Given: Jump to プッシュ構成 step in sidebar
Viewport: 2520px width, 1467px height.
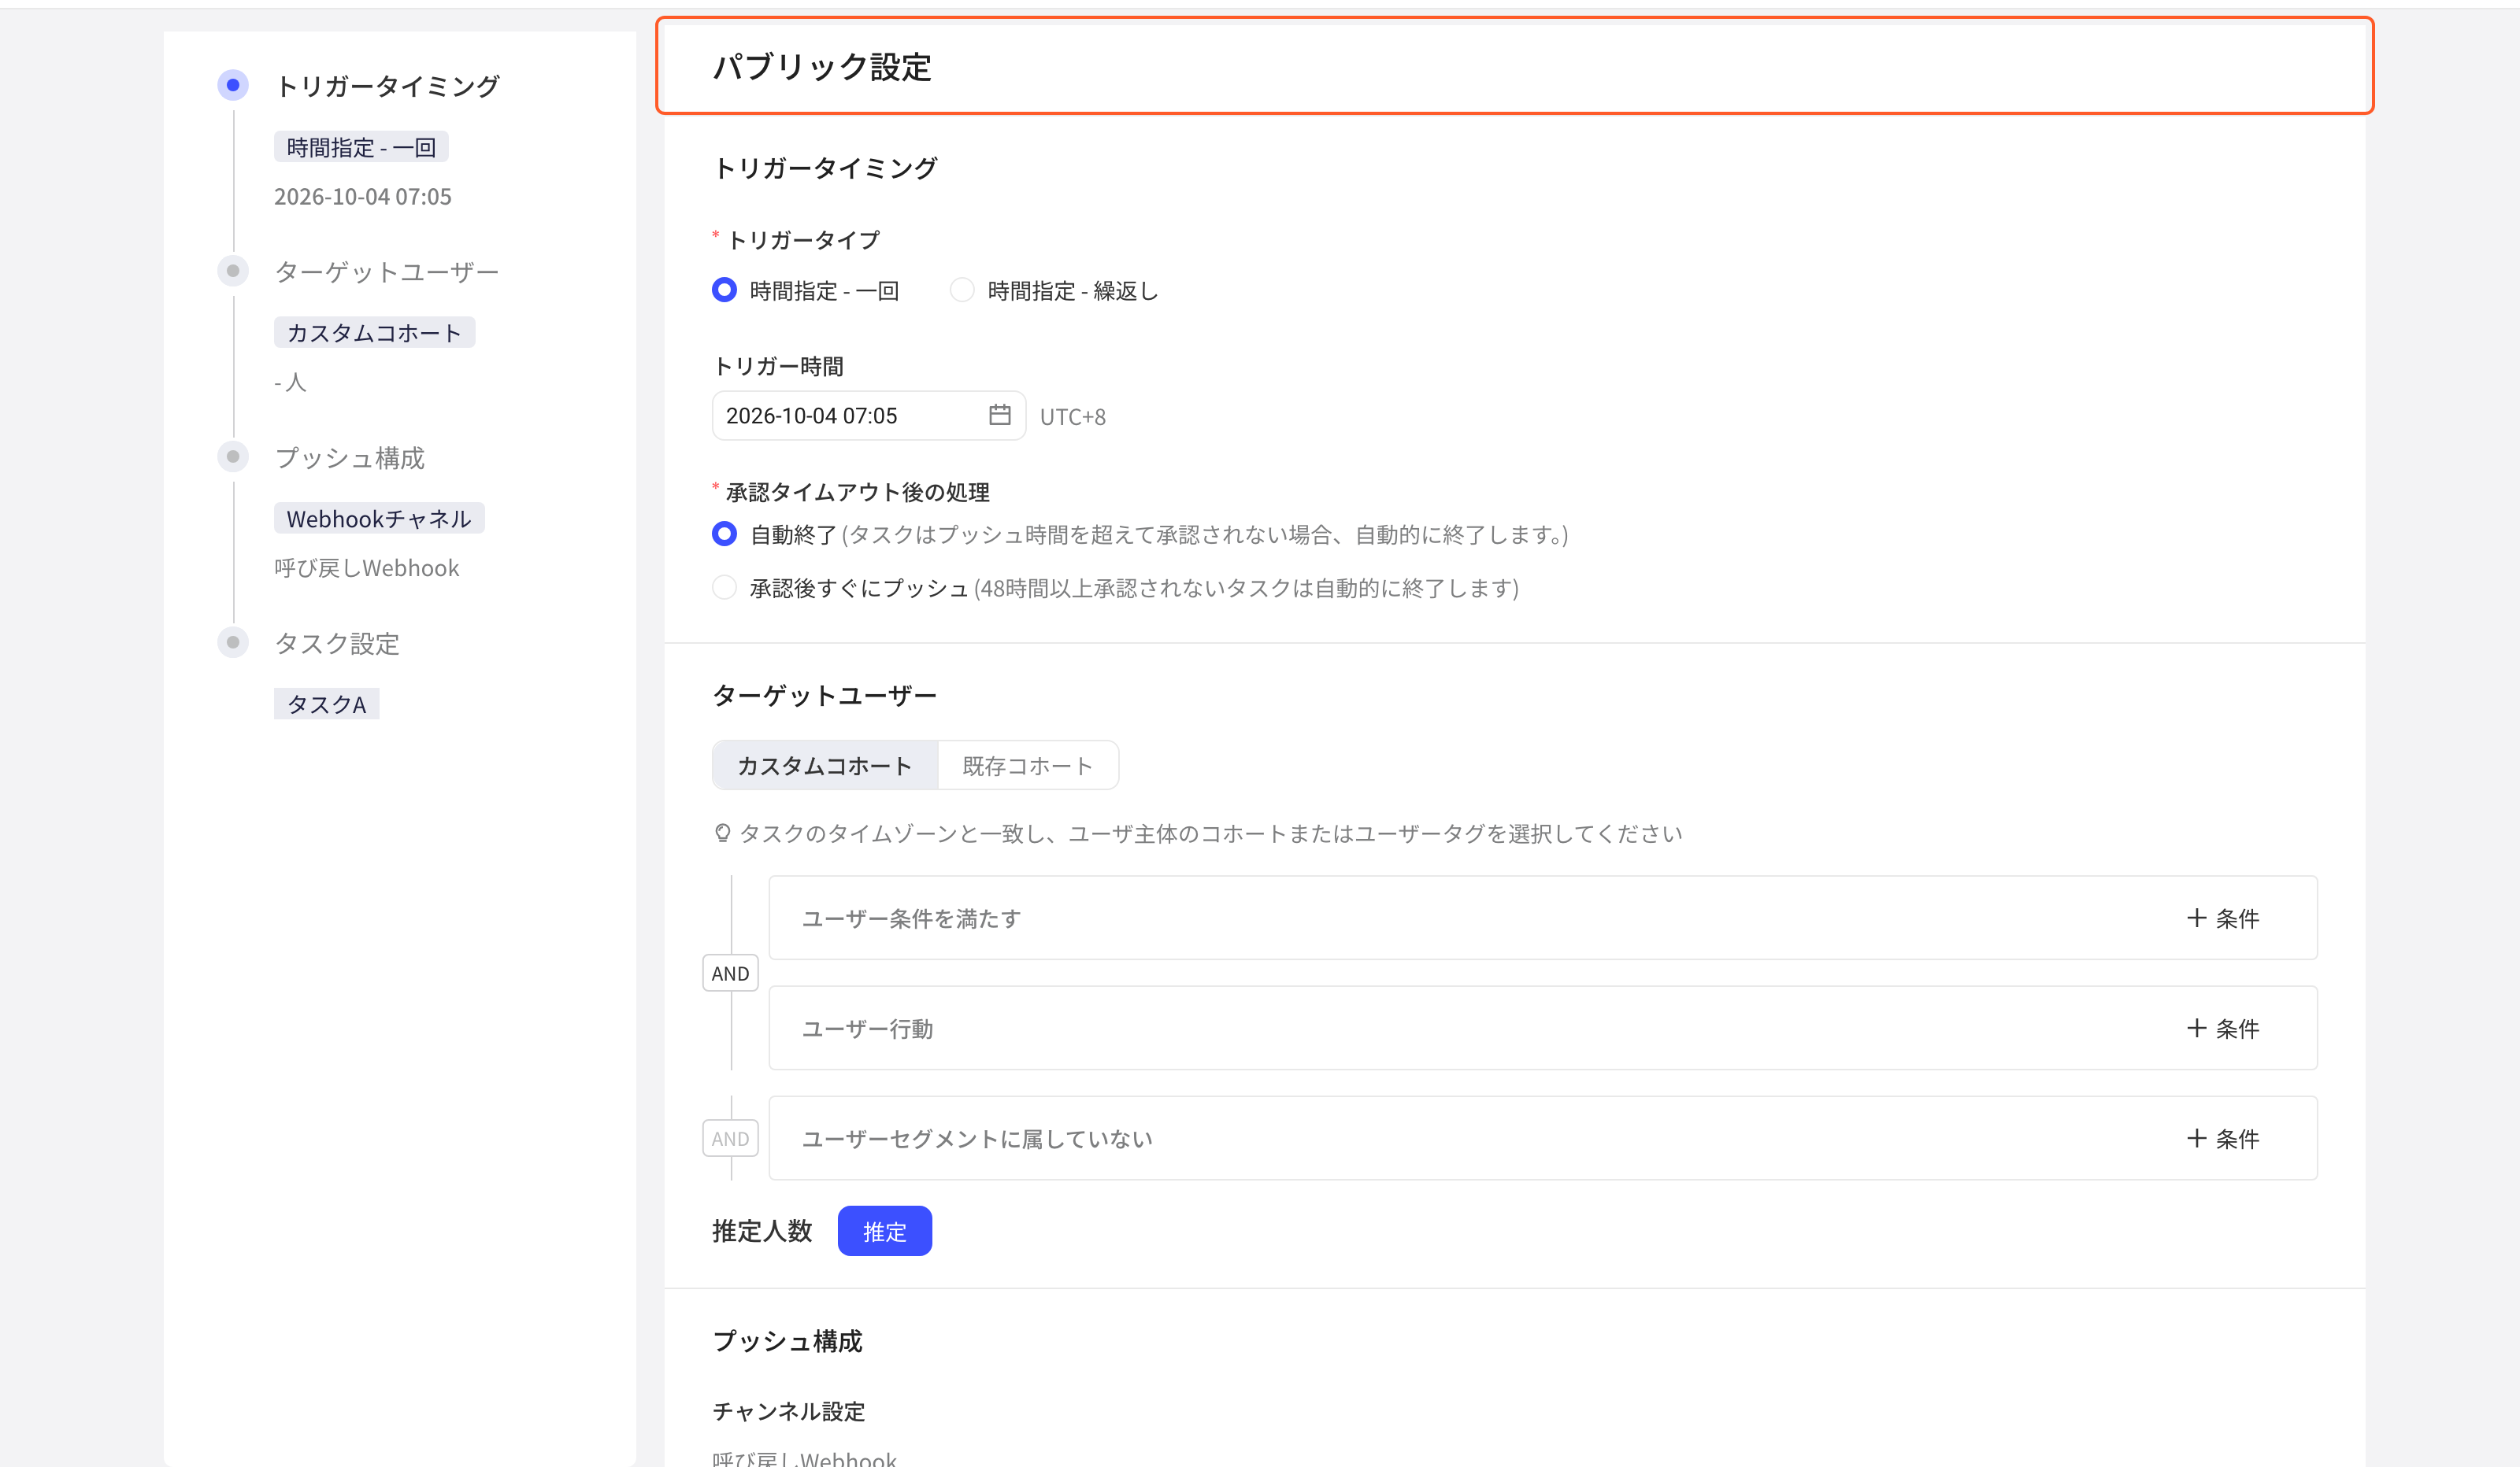Looking at the screenshot, I should click(350, 458).
